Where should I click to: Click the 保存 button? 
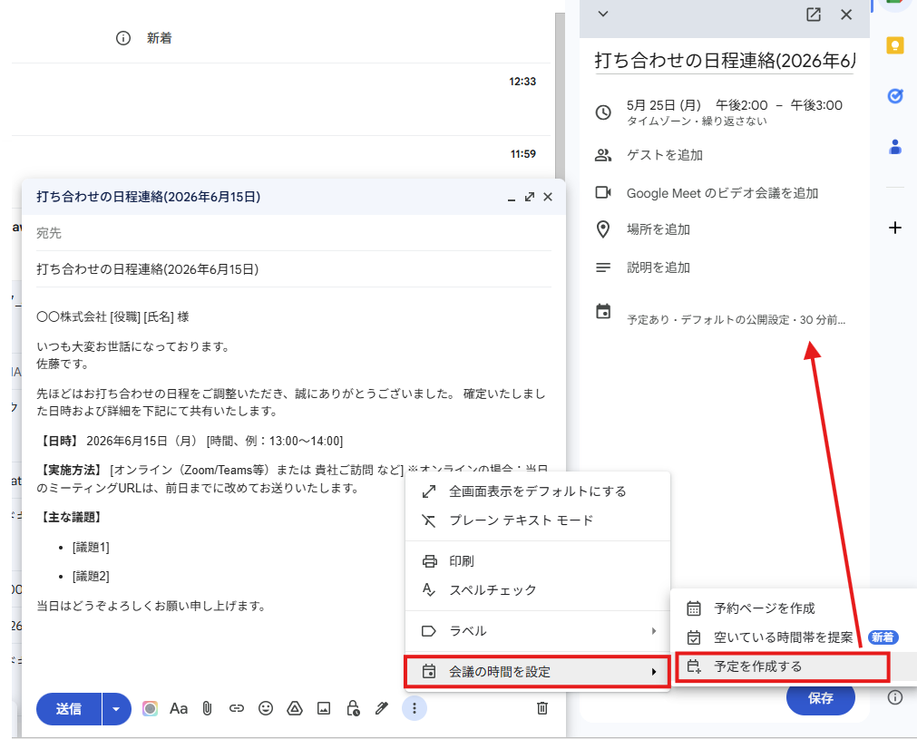click(x=821, y=698)
